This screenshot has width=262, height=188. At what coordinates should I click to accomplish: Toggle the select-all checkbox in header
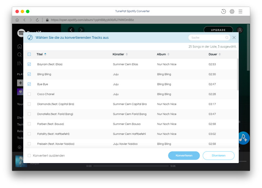[29, 54]
